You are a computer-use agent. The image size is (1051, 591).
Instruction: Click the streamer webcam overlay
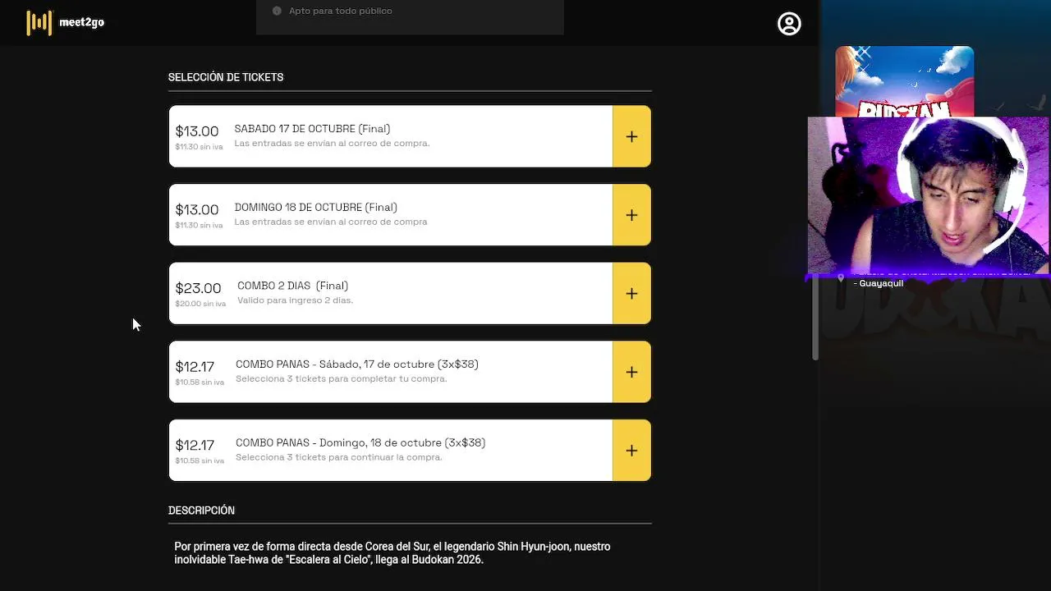(x=929, y=195)
